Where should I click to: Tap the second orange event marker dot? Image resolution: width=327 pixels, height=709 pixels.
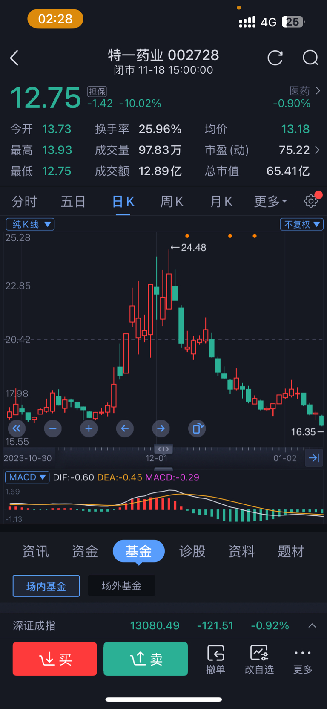(x=230, y=236)
